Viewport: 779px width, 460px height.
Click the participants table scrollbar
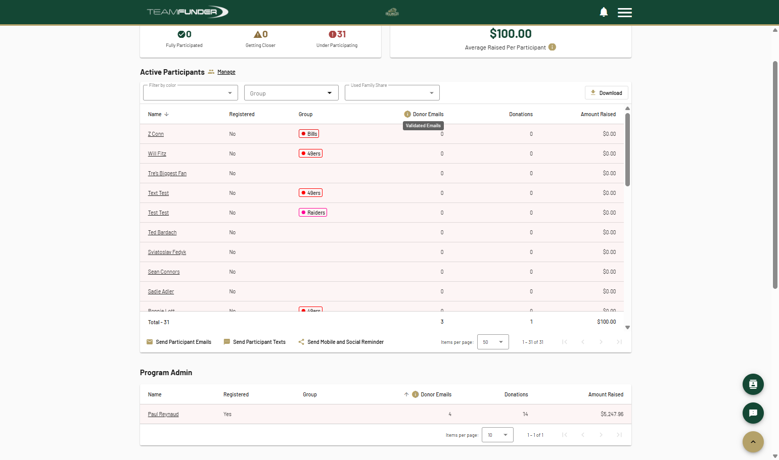pos(627,149)
